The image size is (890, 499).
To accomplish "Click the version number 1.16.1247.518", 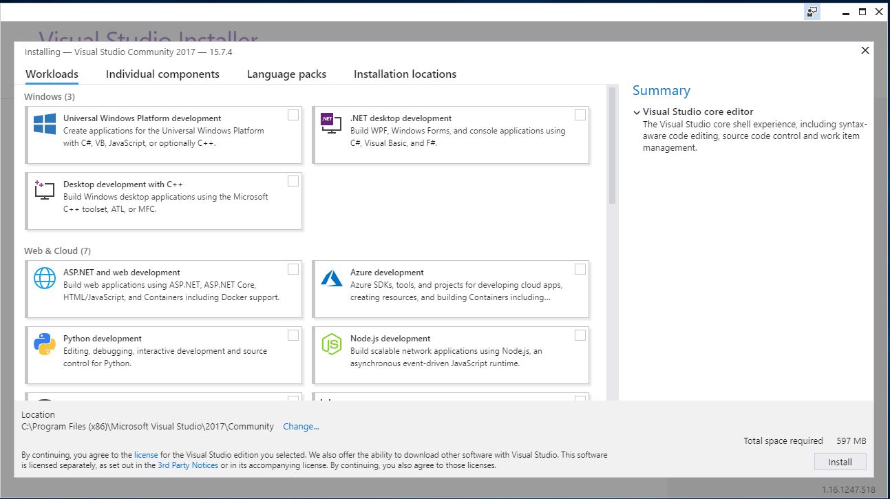I will tap(849, 490).
